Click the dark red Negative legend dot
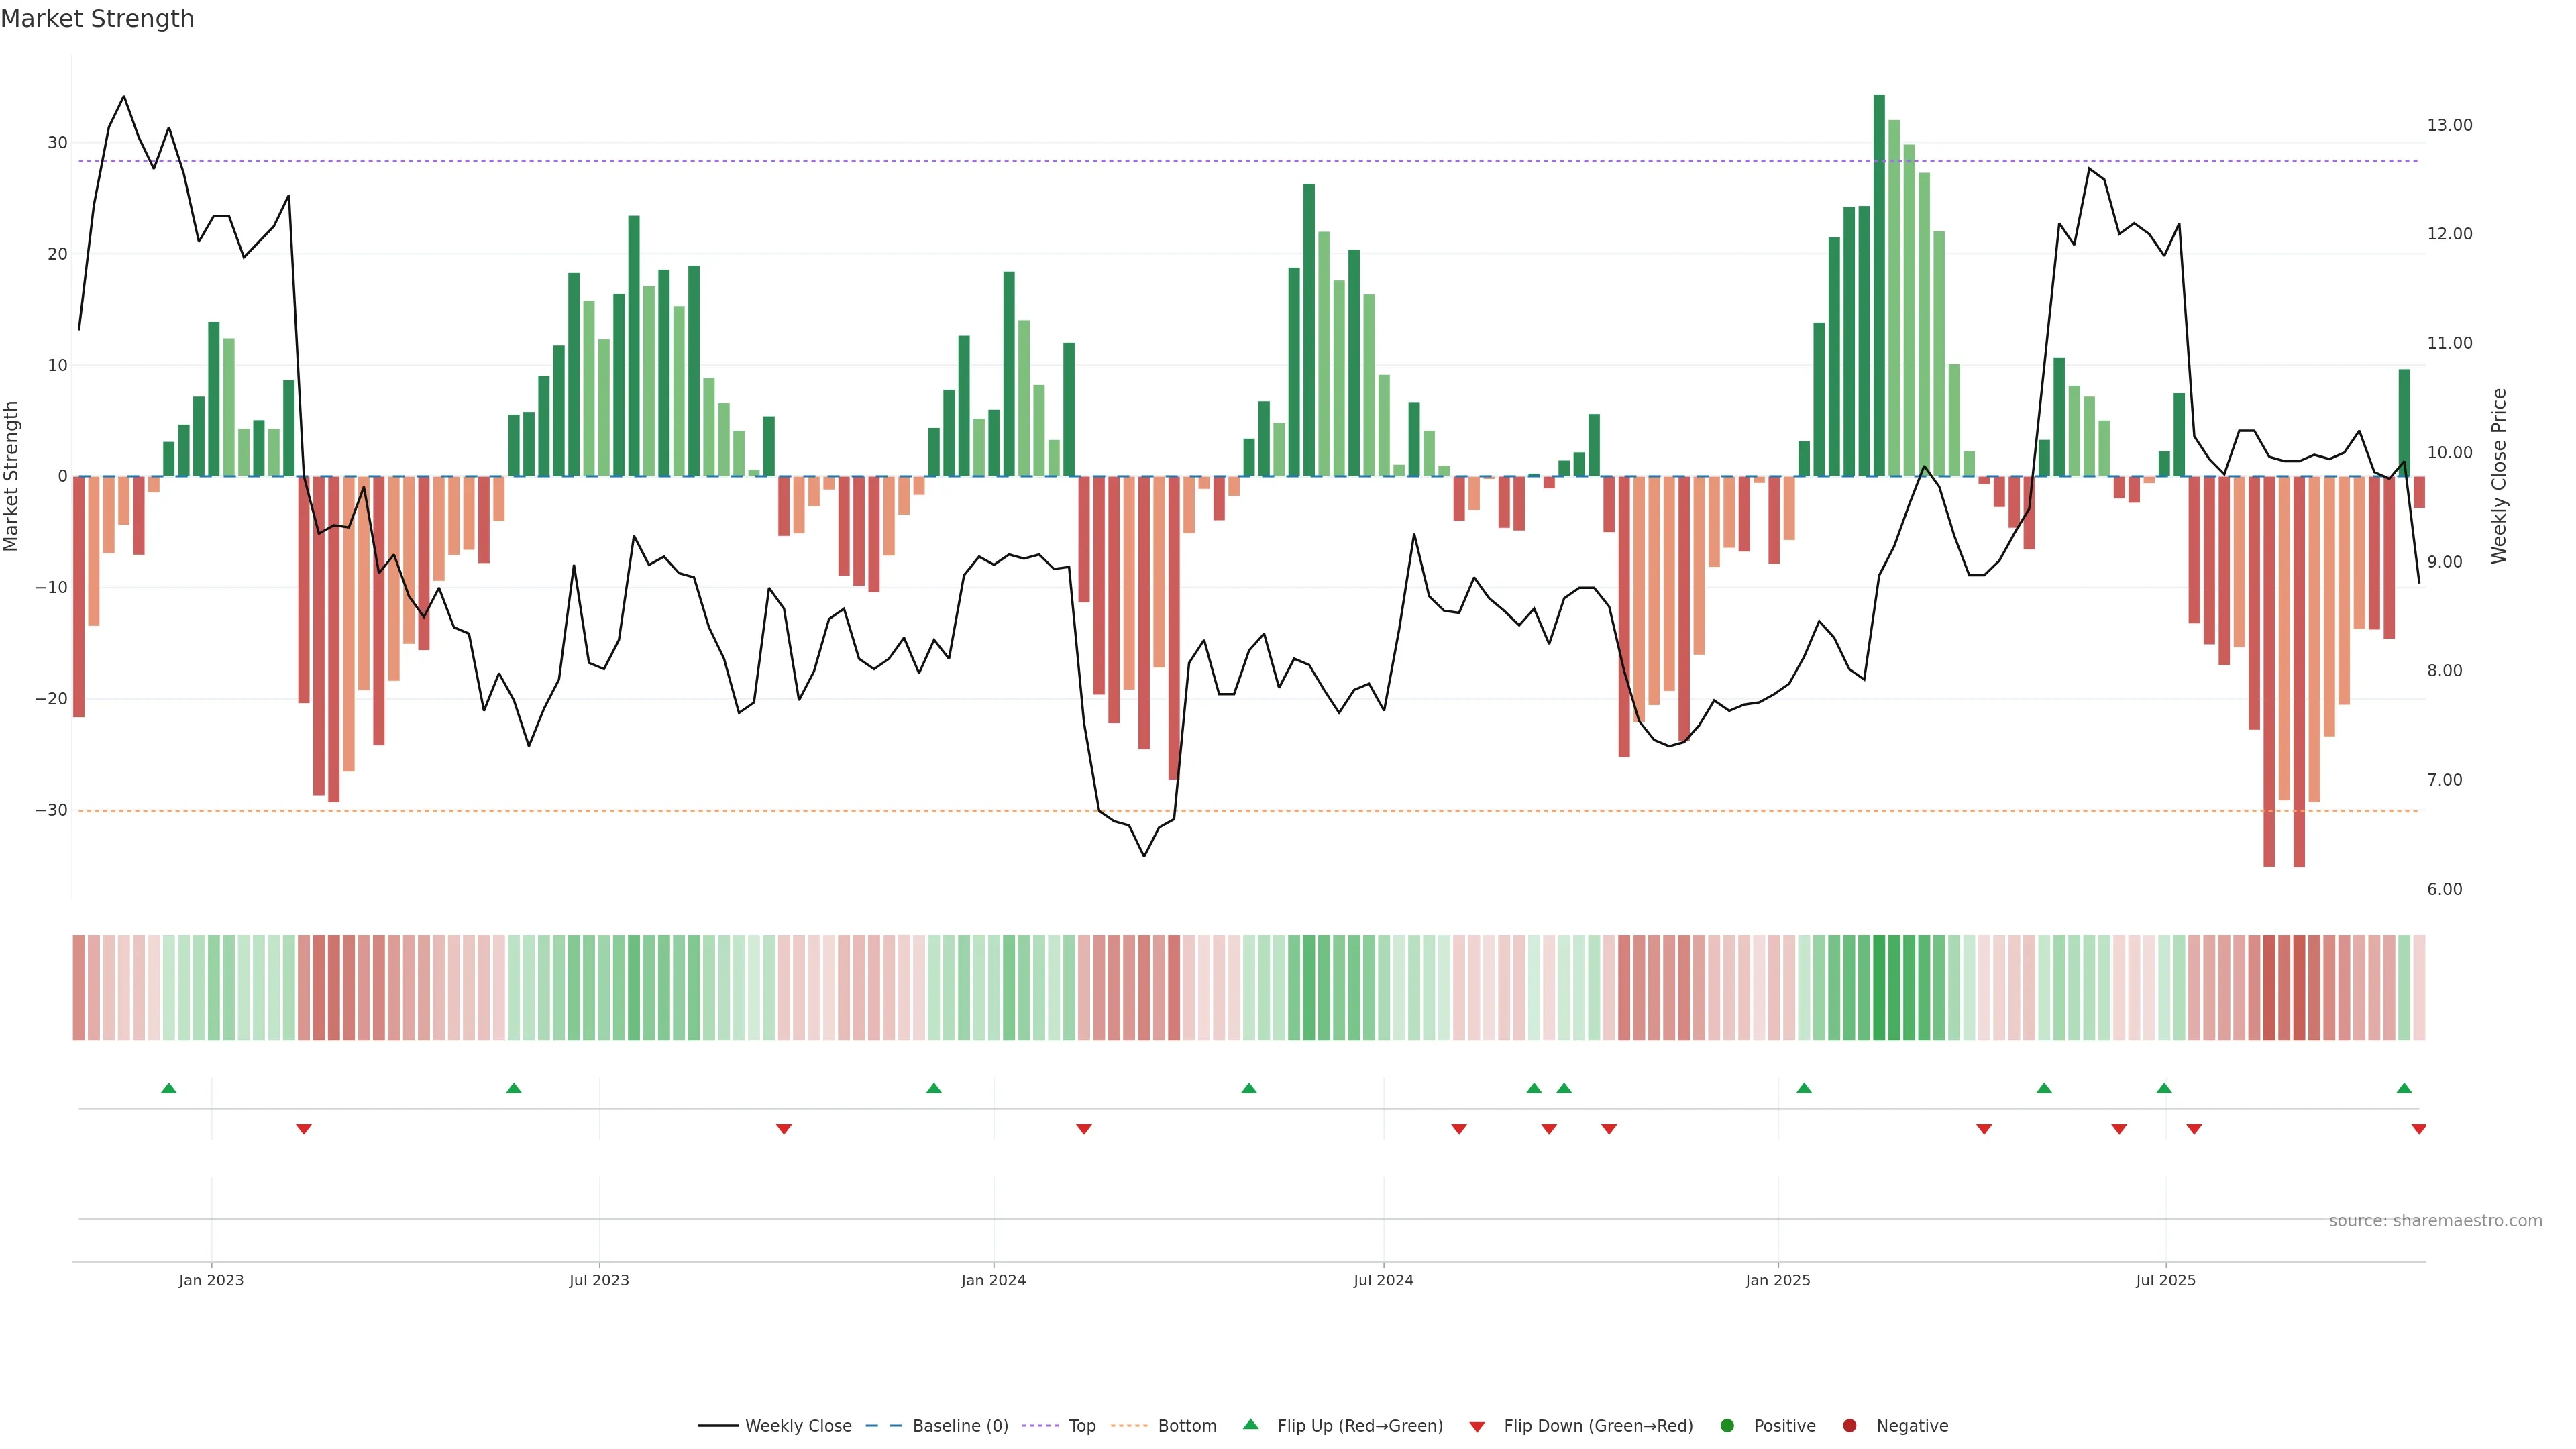 click(1849, 1426)
